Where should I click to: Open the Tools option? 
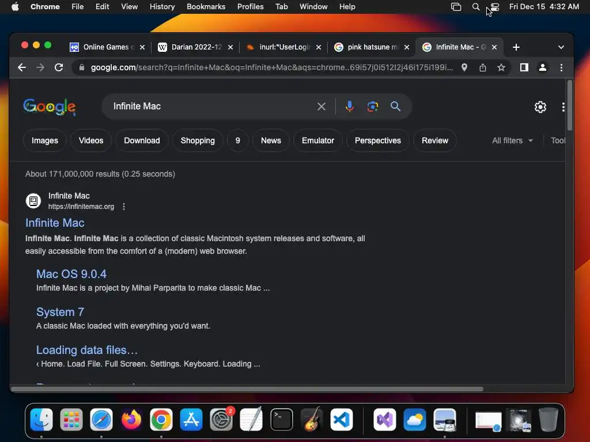coord(558,140)
